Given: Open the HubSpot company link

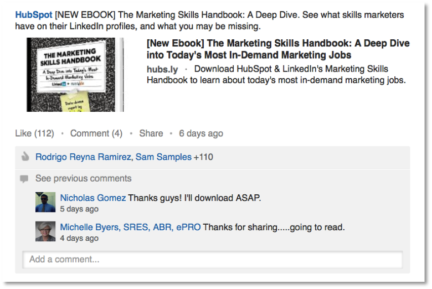Looking at the screenshot, I should pyautogui.click(x=34, y=14).
